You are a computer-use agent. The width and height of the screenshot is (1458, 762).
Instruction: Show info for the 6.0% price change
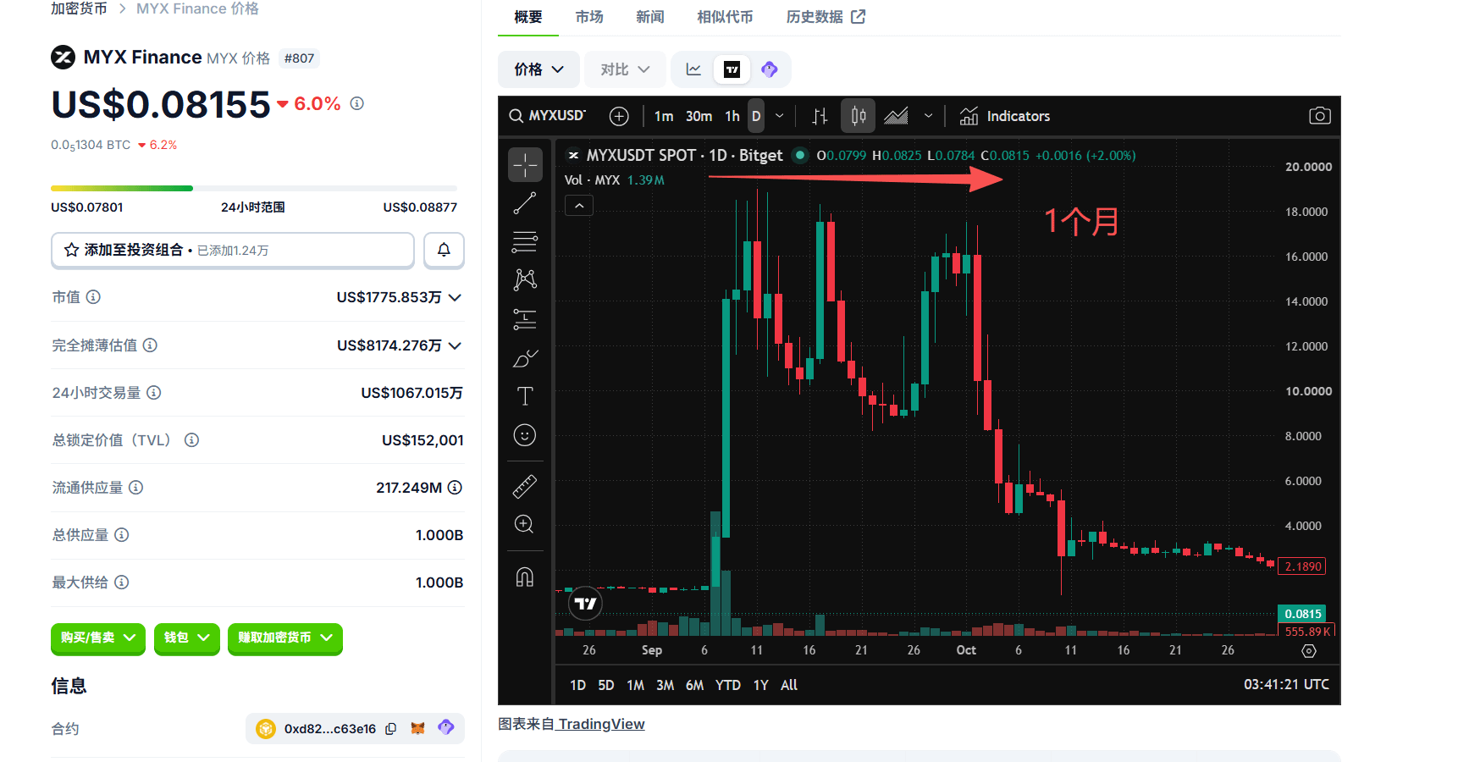pyautogui.click(x=357, y=103)
